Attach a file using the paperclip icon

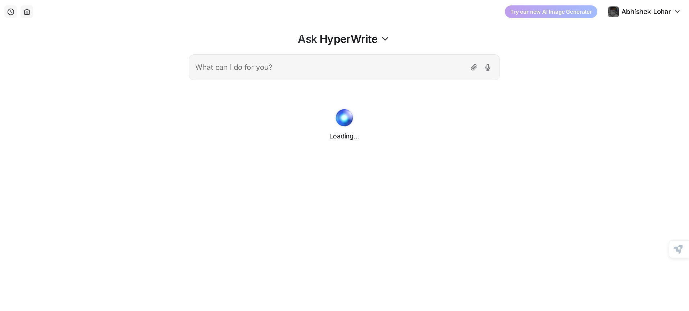point(474,67)
